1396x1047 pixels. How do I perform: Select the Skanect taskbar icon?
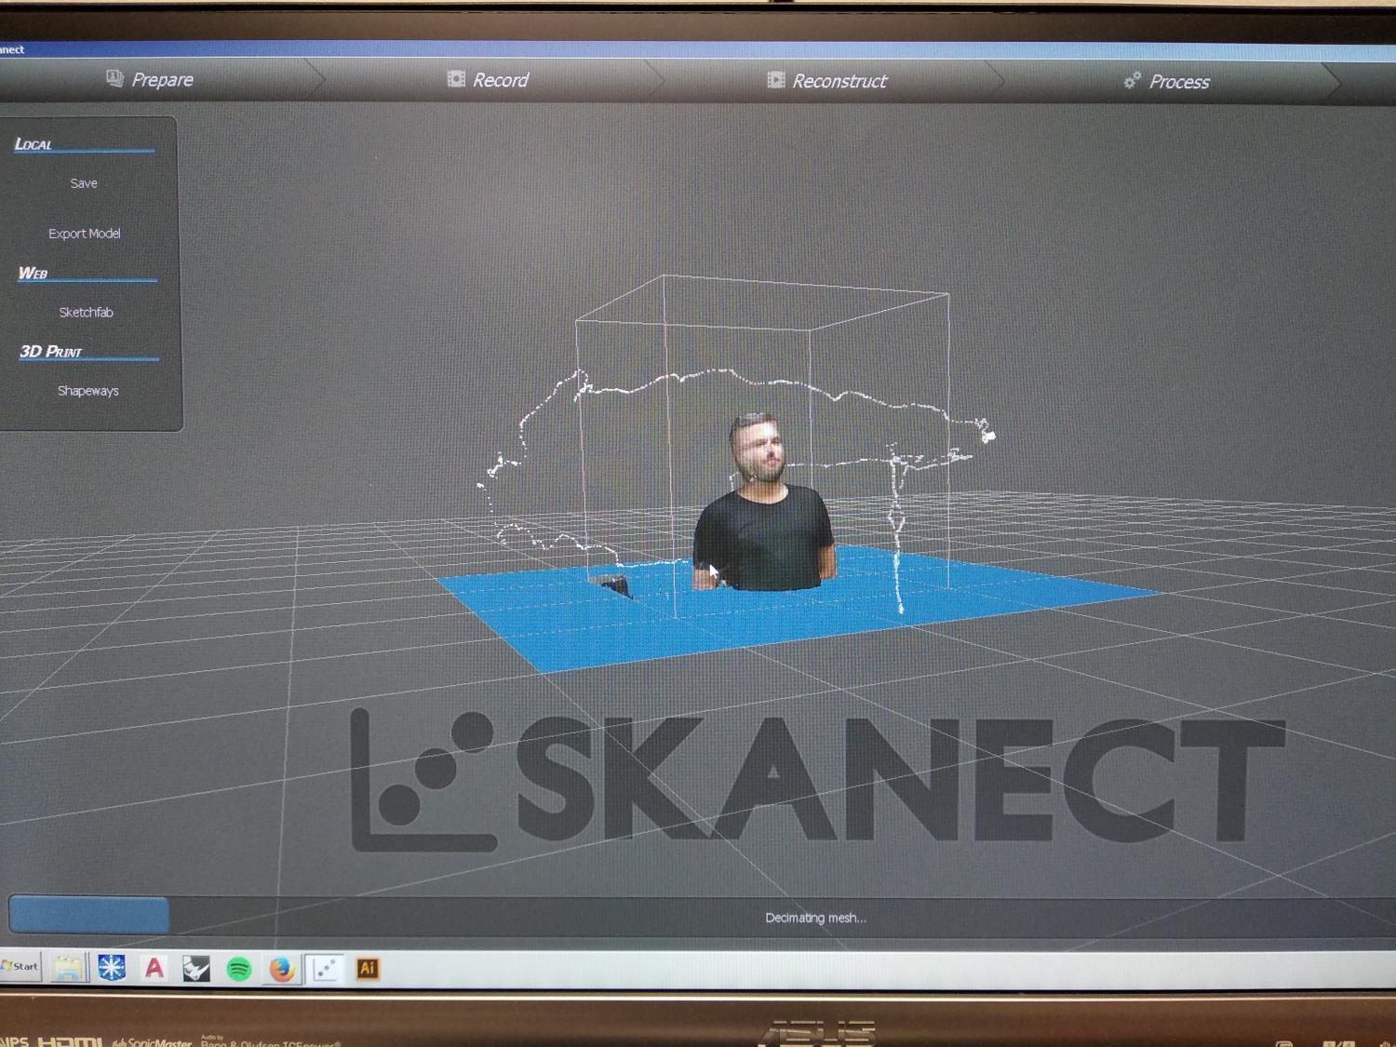[325, 969]
